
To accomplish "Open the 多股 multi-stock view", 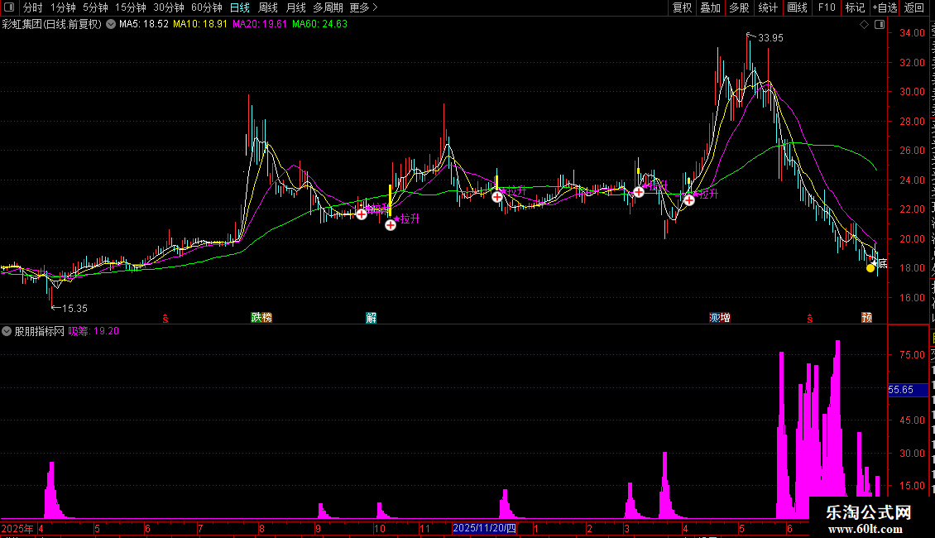I will 739,7.
